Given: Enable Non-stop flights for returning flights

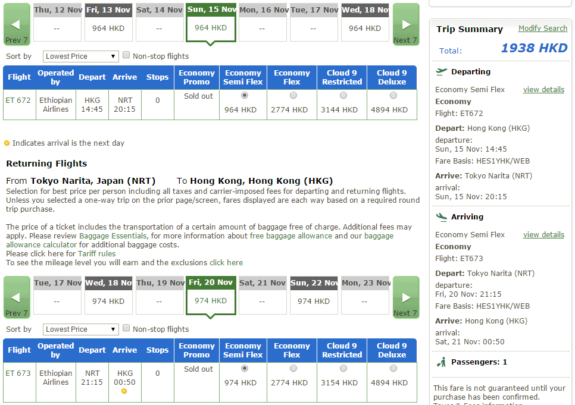Looking at the screenshot, I should [126, 328].
